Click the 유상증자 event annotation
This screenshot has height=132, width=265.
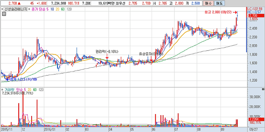click(x=151, y=54)
